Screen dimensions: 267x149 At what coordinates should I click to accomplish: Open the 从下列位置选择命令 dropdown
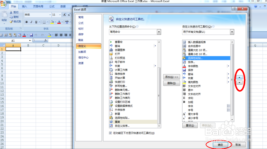(159, 32)
